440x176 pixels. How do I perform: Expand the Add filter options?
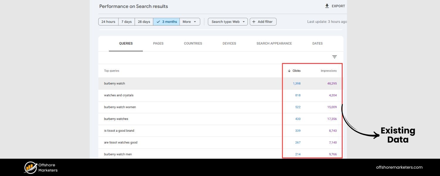(263, 21)
